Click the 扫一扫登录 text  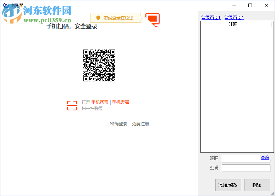pos(92,109)
